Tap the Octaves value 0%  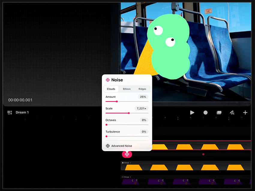(x=144, y=120)
